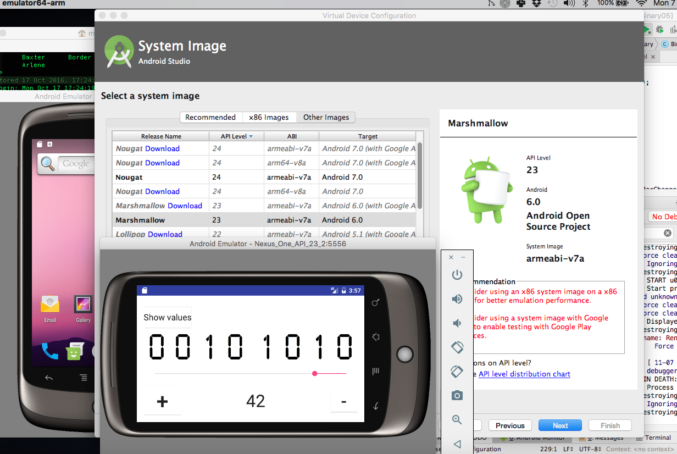Activate emulator zoom magnifier
Screen dimensions: 677x454
[457, 419]
